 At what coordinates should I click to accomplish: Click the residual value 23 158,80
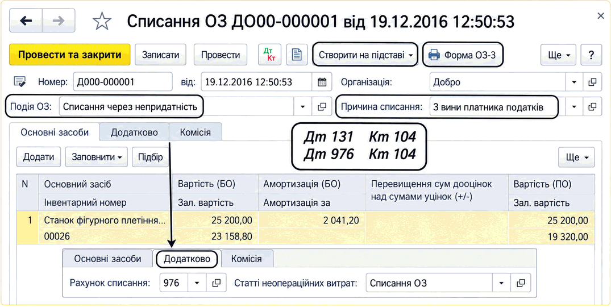[215, 236]
